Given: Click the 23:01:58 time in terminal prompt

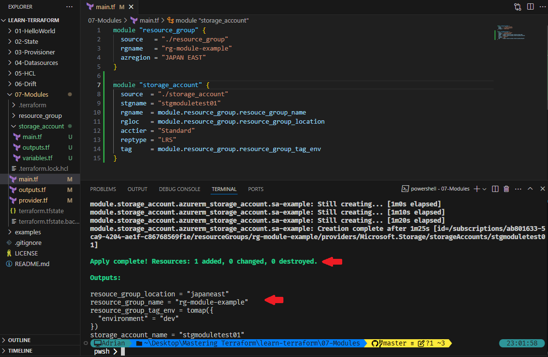Looking at the screenshot, I should (522, 344).
